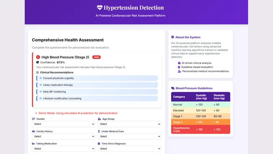The image size is (273, 154).
Task: Click the red Hypertensive Crisis row label
Action: (181, 130)
